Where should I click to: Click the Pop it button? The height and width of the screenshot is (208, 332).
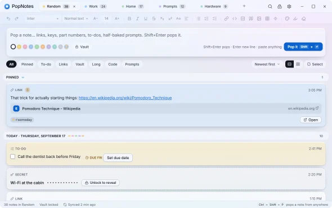point(303,47)
